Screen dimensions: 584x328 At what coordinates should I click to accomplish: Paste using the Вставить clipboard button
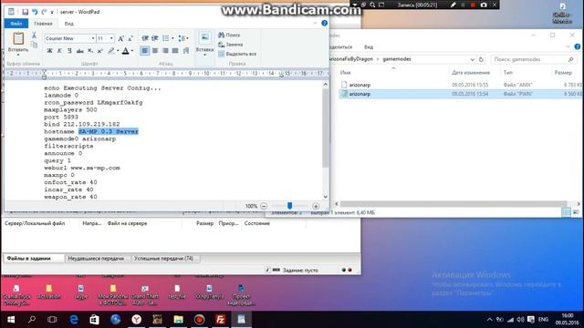tap(18, 43)
